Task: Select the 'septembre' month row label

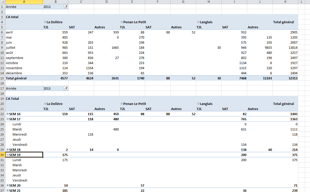Action: pyautogui.click(x=15, y=58)
